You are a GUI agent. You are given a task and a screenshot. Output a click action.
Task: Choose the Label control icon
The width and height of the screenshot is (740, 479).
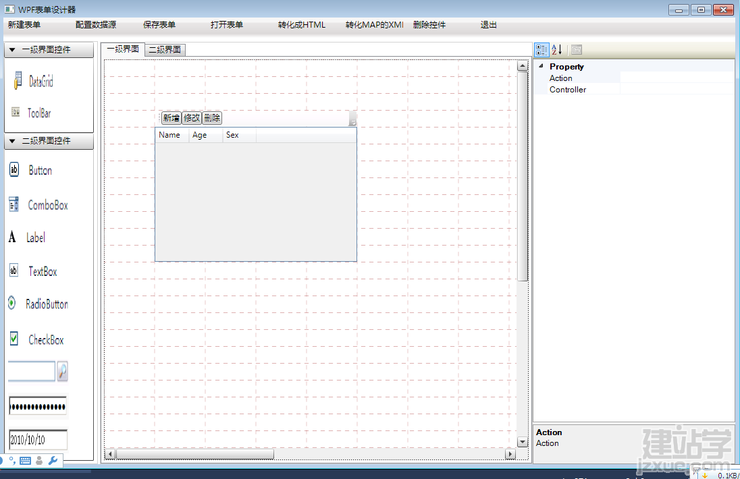(x=12, y=237)
